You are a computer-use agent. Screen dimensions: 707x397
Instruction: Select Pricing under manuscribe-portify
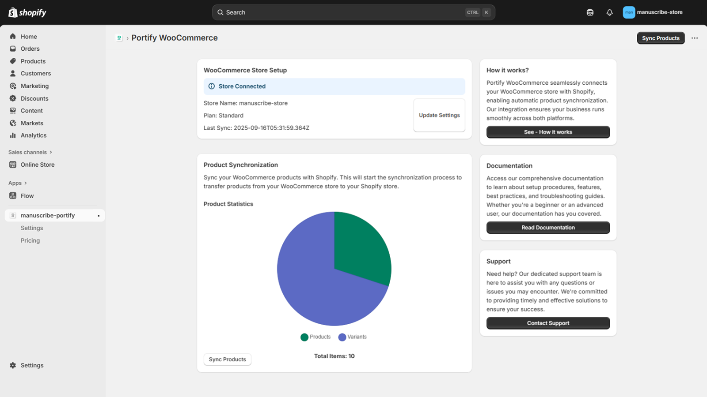tap(30, 240)
